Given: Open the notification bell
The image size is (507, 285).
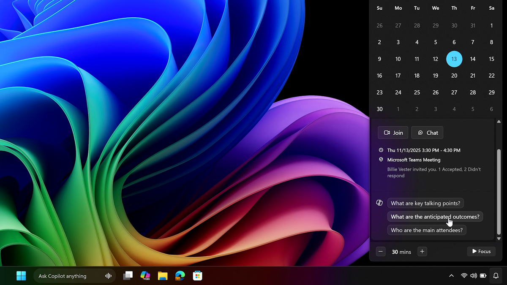Looking at the screenshot, I should [496, 276].
